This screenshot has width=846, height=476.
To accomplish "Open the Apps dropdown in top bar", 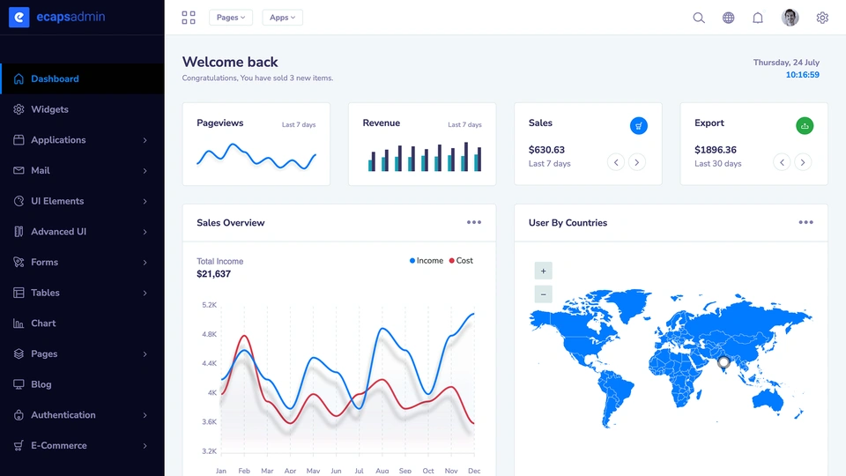I will click(283, 18).
